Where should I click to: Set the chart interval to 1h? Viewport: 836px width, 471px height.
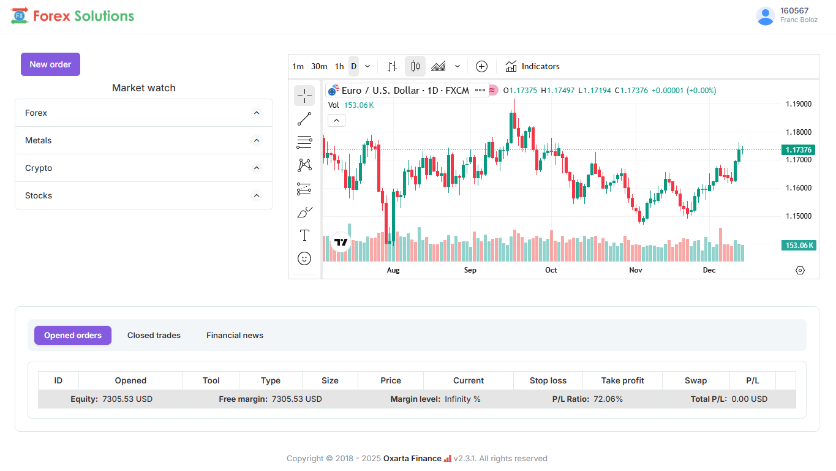[339, 66]
